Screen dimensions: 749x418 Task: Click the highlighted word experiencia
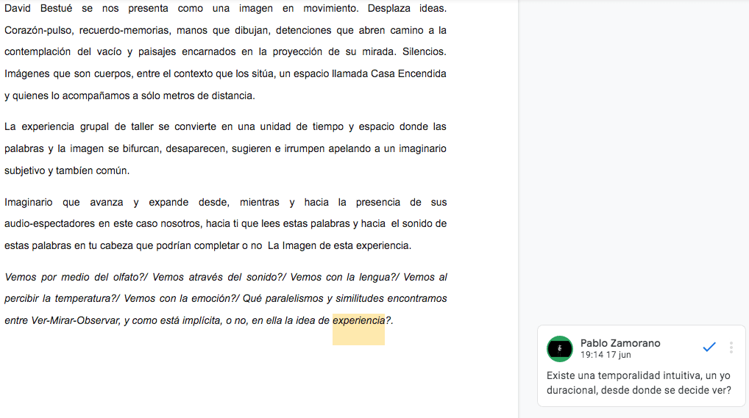tap(358, 320)
